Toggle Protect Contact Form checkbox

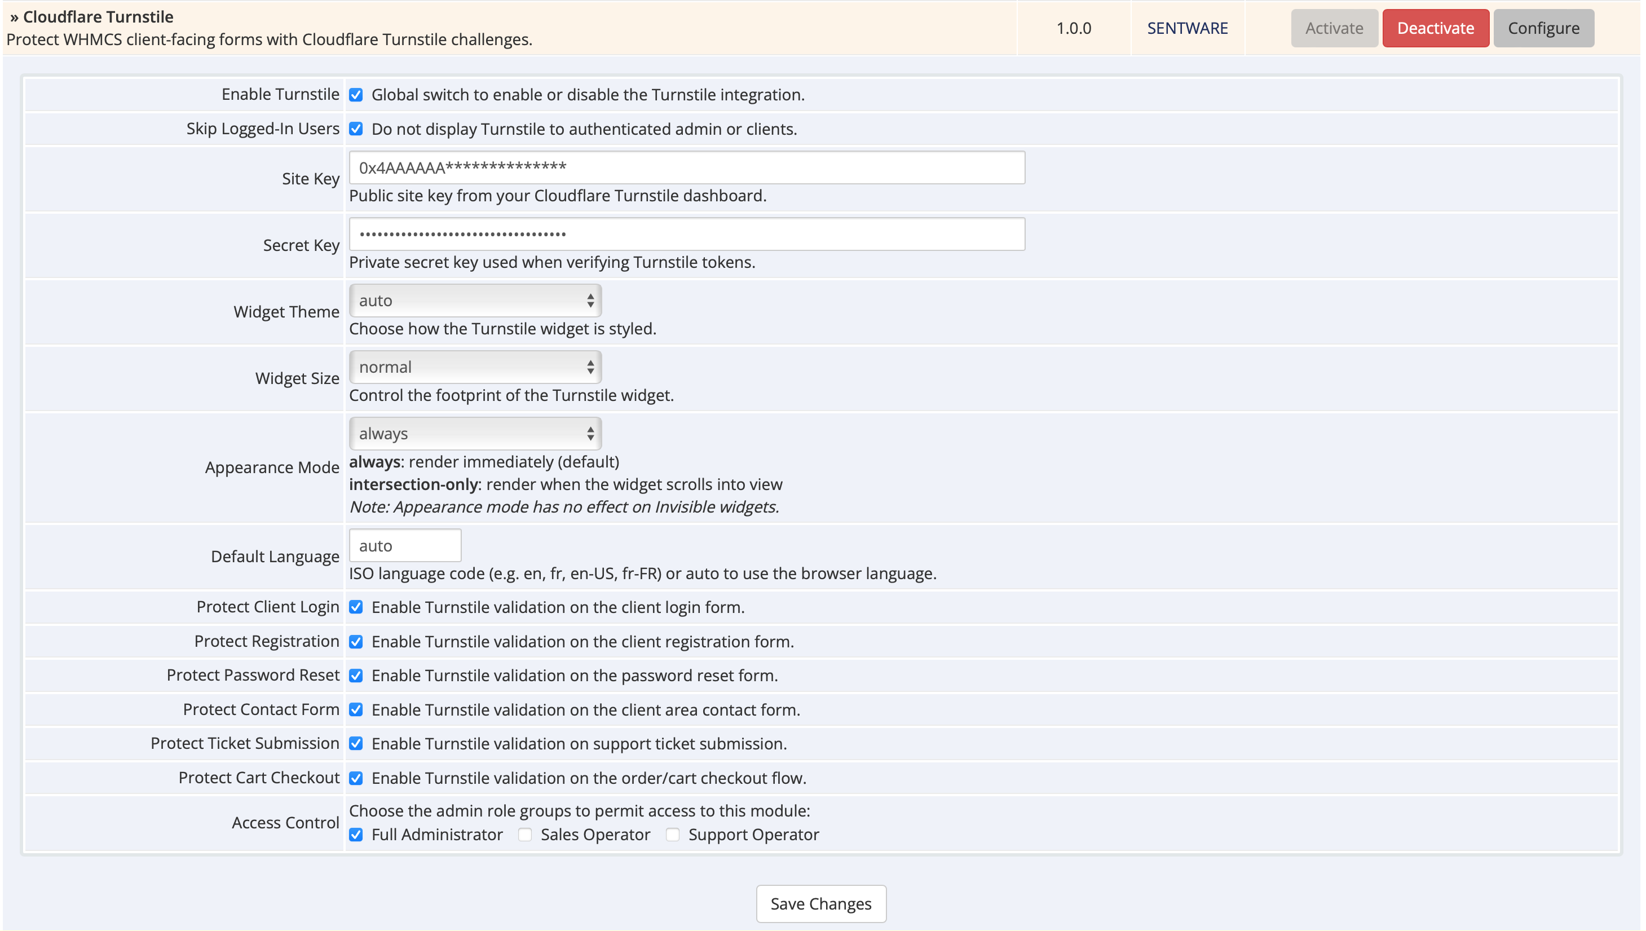(x=356, y=710)
